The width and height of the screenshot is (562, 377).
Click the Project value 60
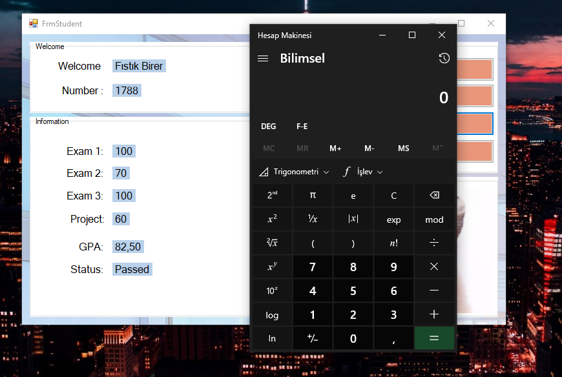[x=121, y=219]
